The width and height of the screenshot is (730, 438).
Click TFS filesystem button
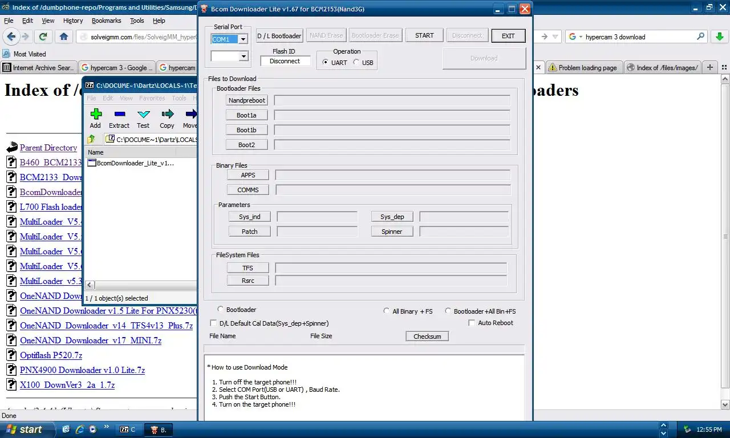point(248,268)
